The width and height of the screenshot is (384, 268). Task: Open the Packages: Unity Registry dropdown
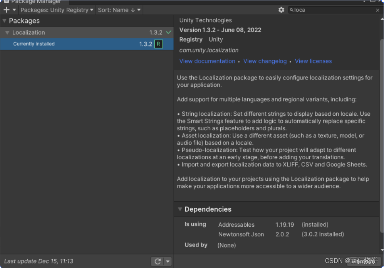pos(57,10)
